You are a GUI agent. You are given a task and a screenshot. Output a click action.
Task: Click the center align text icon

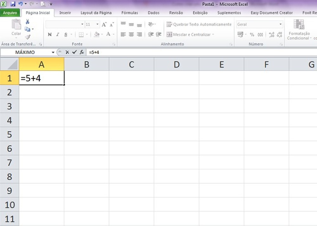pos(131,35)
